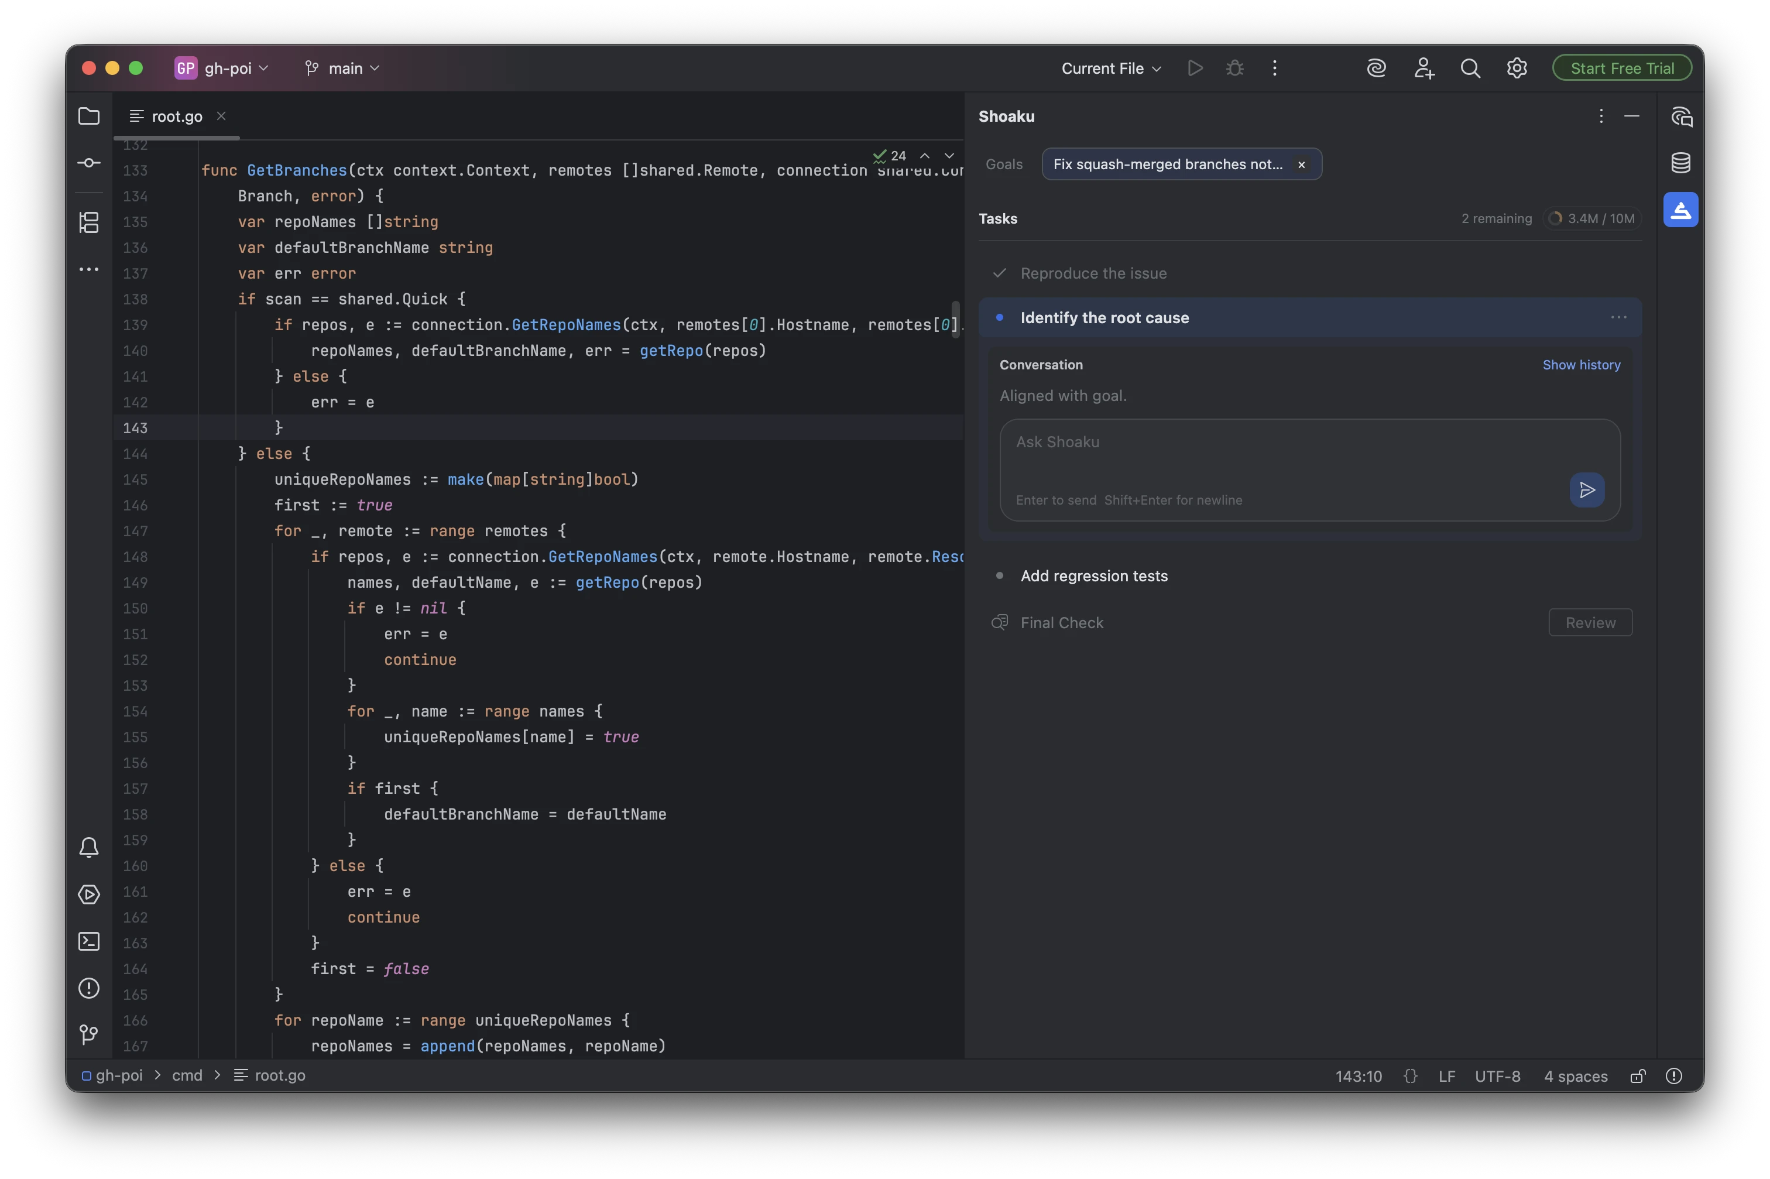
Task: Open options for Identify the root cause task
Action: [1618, 317]
